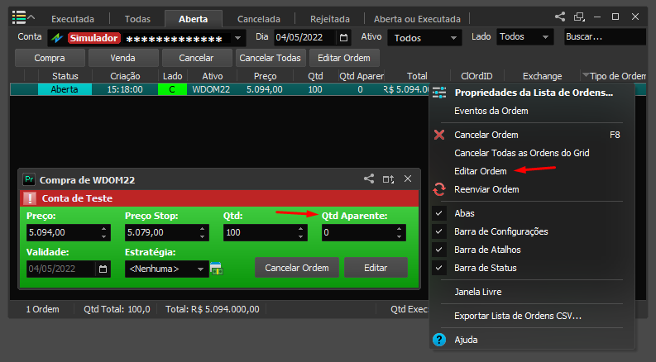Click the Cancelar Todas button

click(271, 58)
